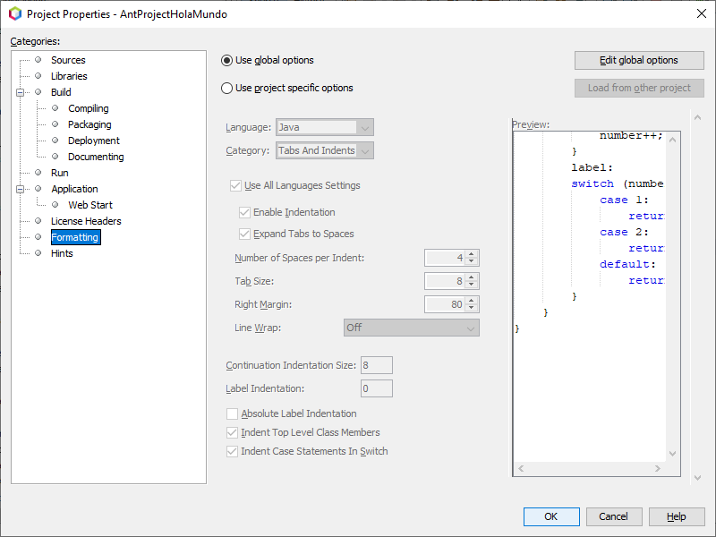Screen dimensions: 716x537
Task: Collapse the Build tree branch
Action: 20,92
